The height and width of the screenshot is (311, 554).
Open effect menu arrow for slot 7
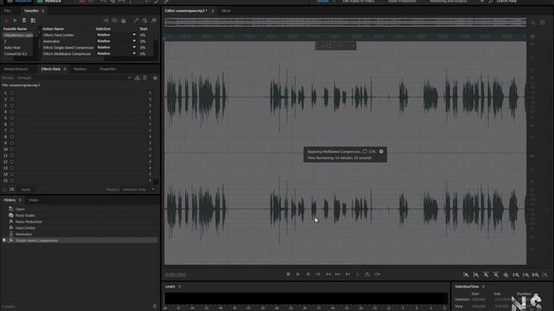150,130
